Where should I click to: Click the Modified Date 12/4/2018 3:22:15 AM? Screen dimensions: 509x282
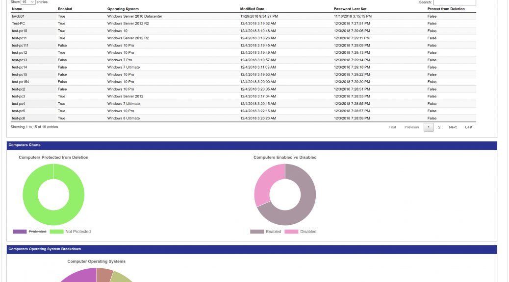[x=258, y=111]
